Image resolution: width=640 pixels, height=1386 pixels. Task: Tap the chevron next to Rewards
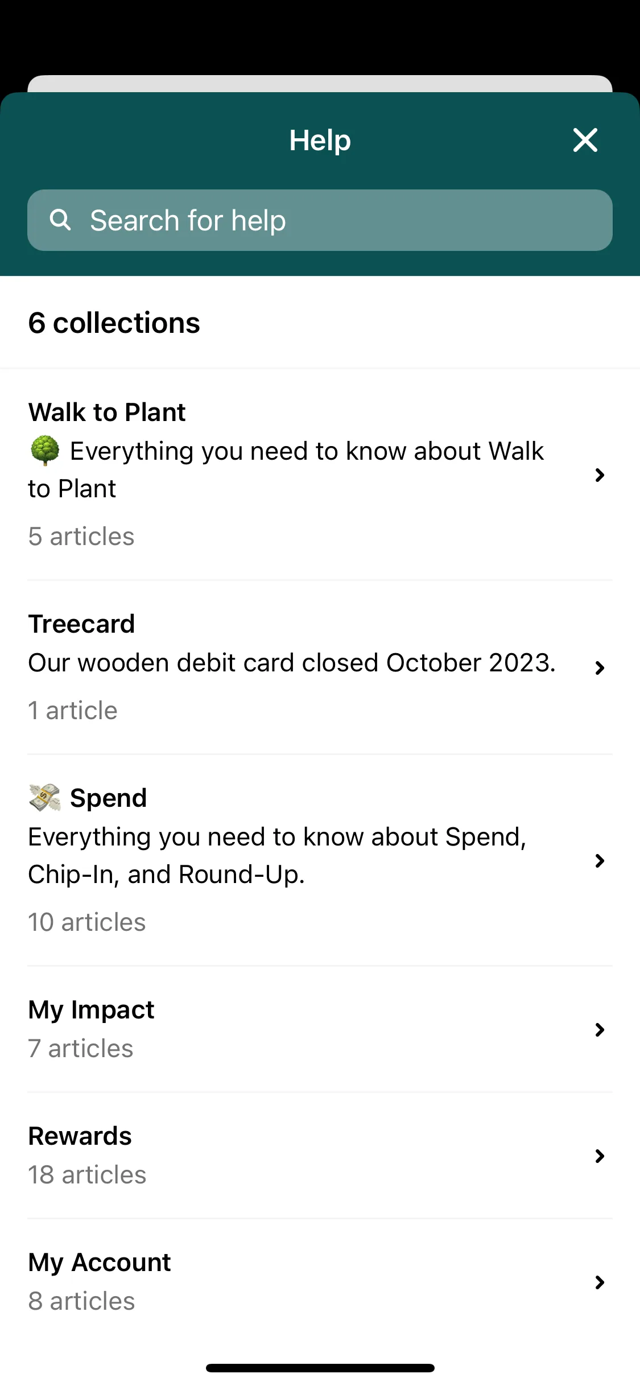click(599, 1156)
